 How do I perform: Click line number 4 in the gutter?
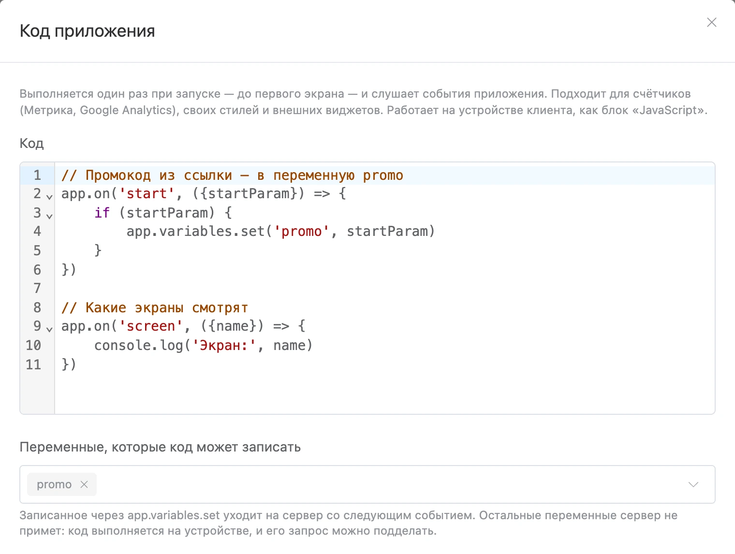click(37, 231)
